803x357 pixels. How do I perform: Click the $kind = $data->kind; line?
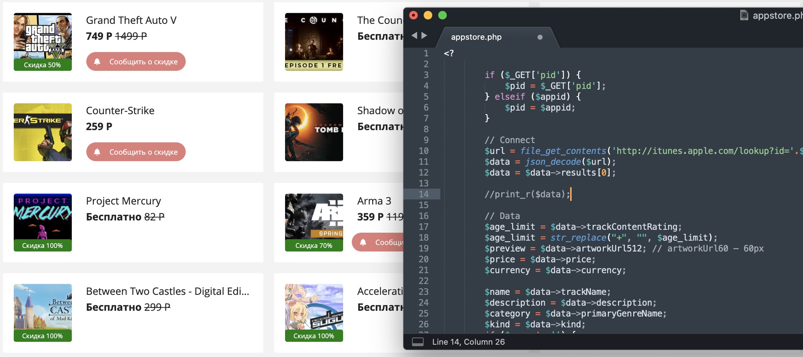coord(535,325)
